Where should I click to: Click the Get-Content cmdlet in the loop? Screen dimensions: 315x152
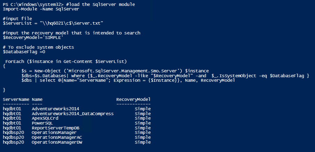pos(80,62)
